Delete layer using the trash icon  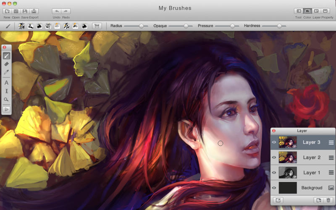pyautogui.click(x=328, y=200)
